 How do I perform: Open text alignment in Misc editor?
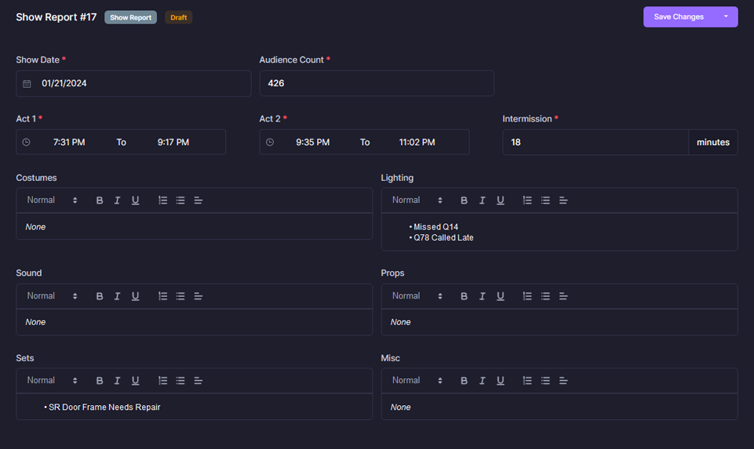pos(563,381)
